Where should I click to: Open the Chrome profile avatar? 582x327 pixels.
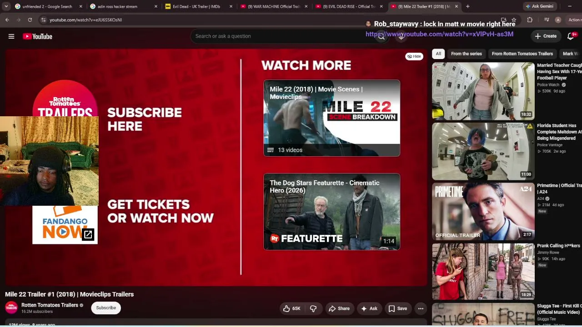tap(558, 20)
